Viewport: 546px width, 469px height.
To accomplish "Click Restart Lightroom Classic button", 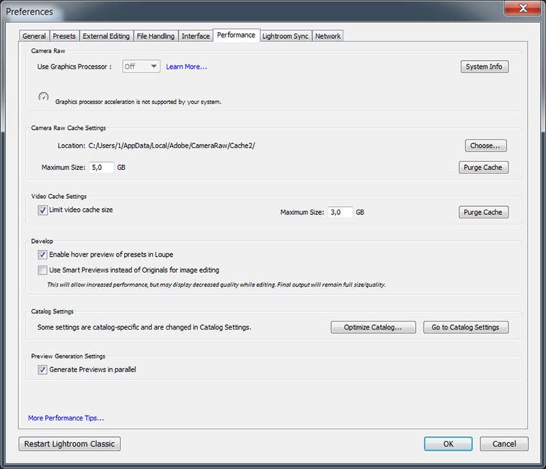I will [70, 444].
